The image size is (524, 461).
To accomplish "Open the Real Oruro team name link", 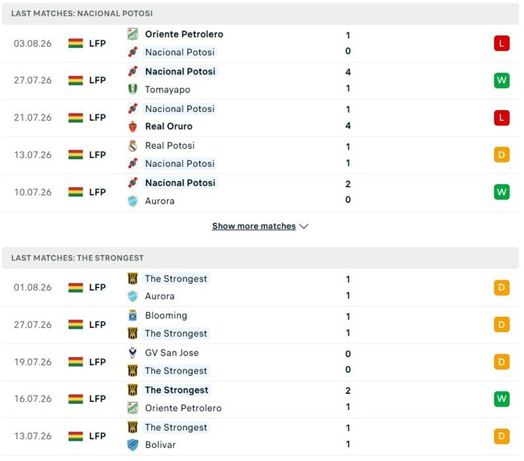I will [169, 126].
